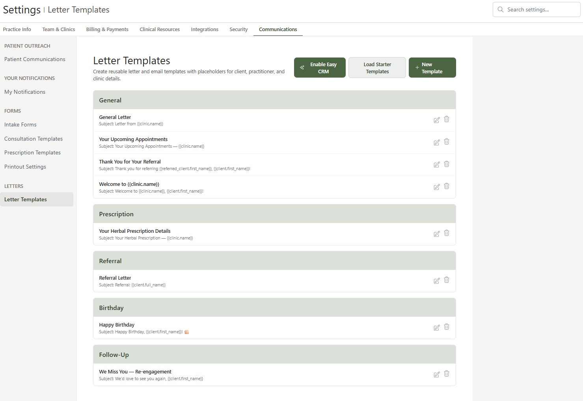The width and height of the screenshot is (583, 401).
Task: Switch to the Security tab
Action: coord(238,29)
